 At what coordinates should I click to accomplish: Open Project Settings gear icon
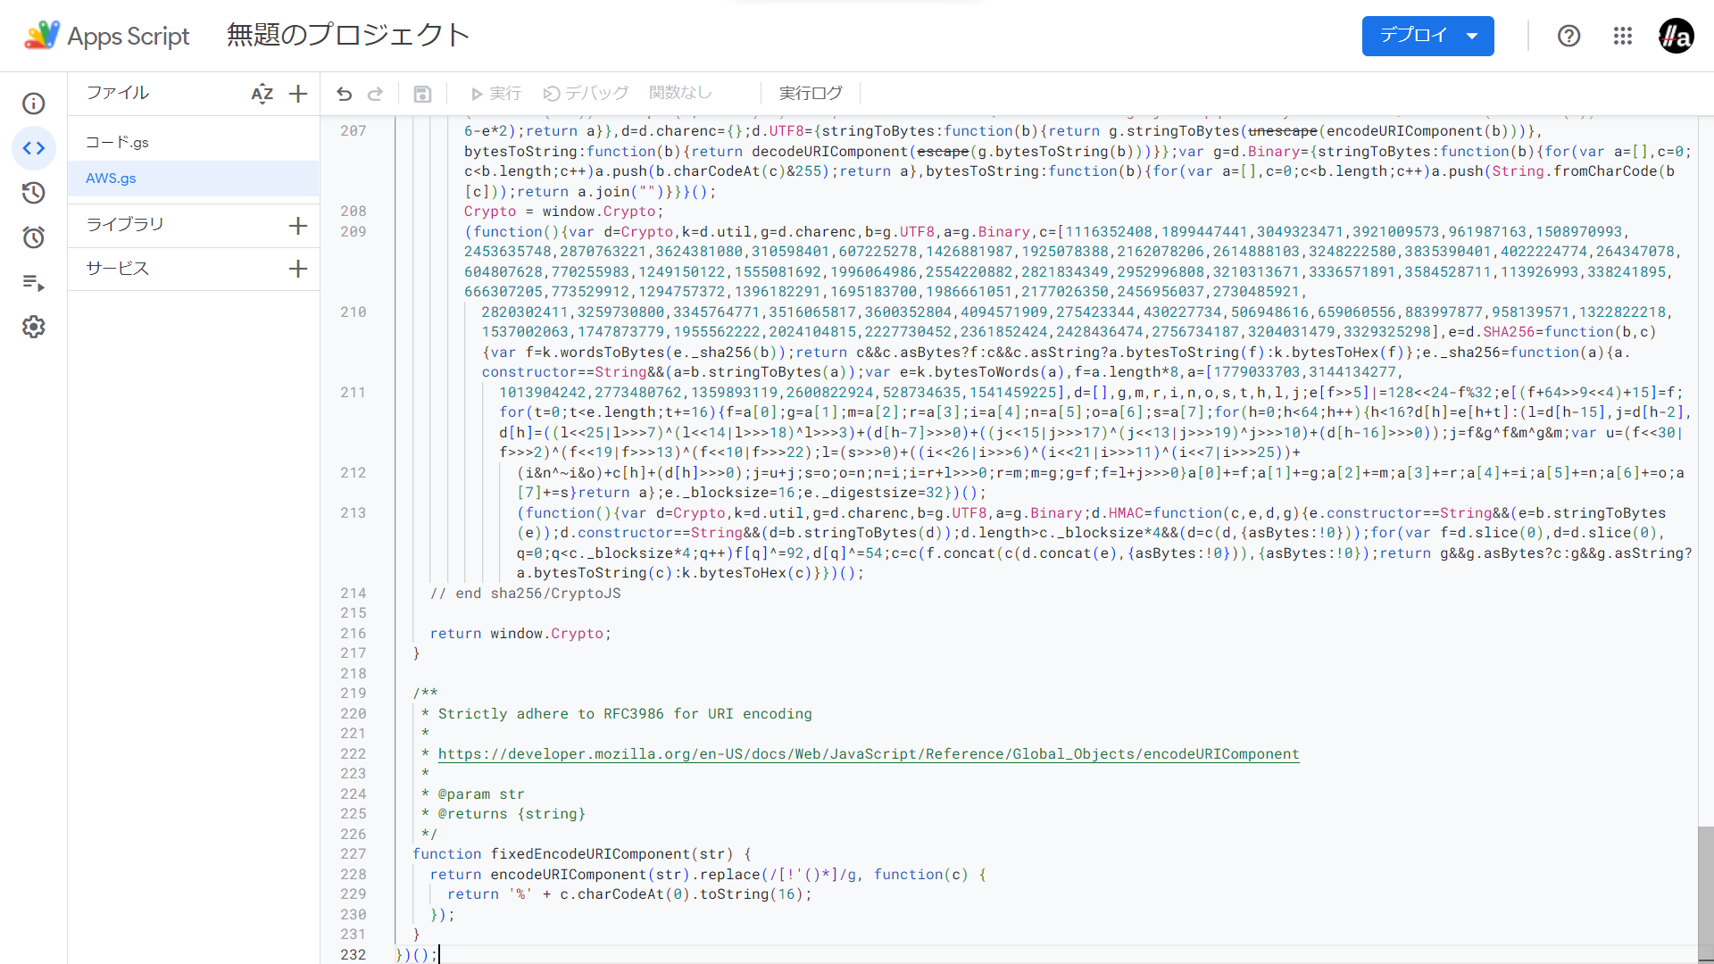(x=34, y=327)
